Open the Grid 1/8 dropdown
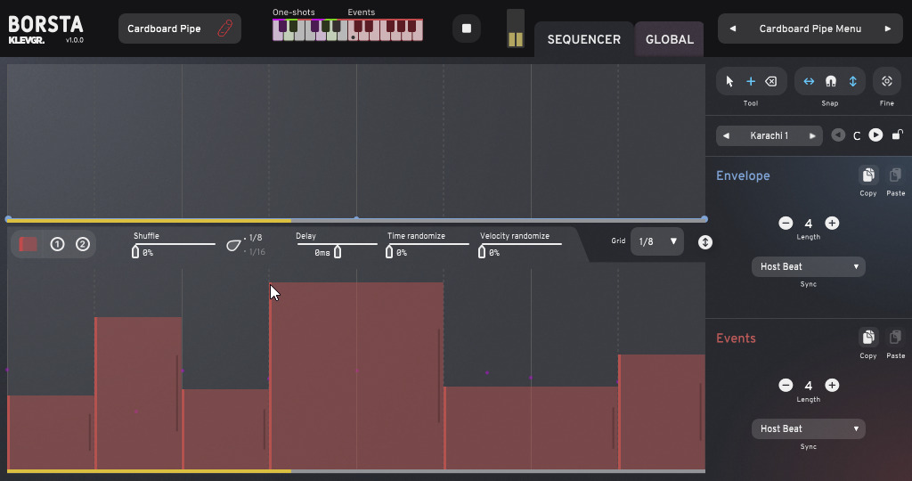This screenshot has width=912, height=481. tap(657, 241)
